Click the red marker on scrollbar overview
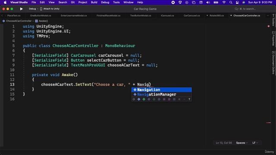The image size is (276, 155). pos(268,123)
